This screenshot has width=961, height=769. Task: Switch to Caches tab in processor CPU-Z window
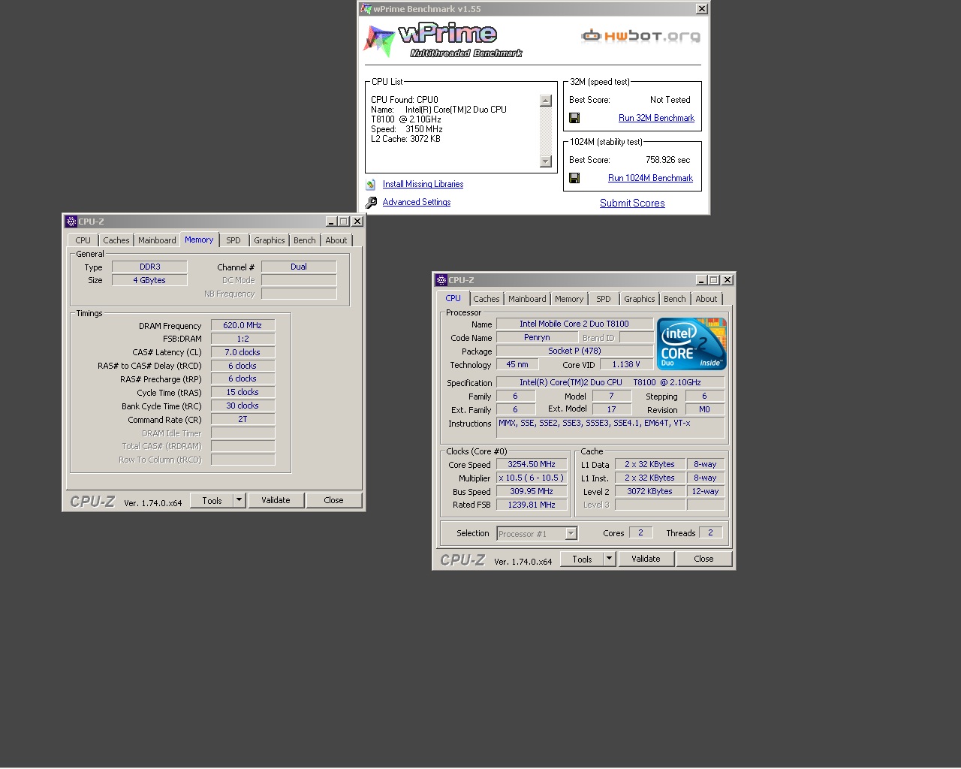pos(487,299)
